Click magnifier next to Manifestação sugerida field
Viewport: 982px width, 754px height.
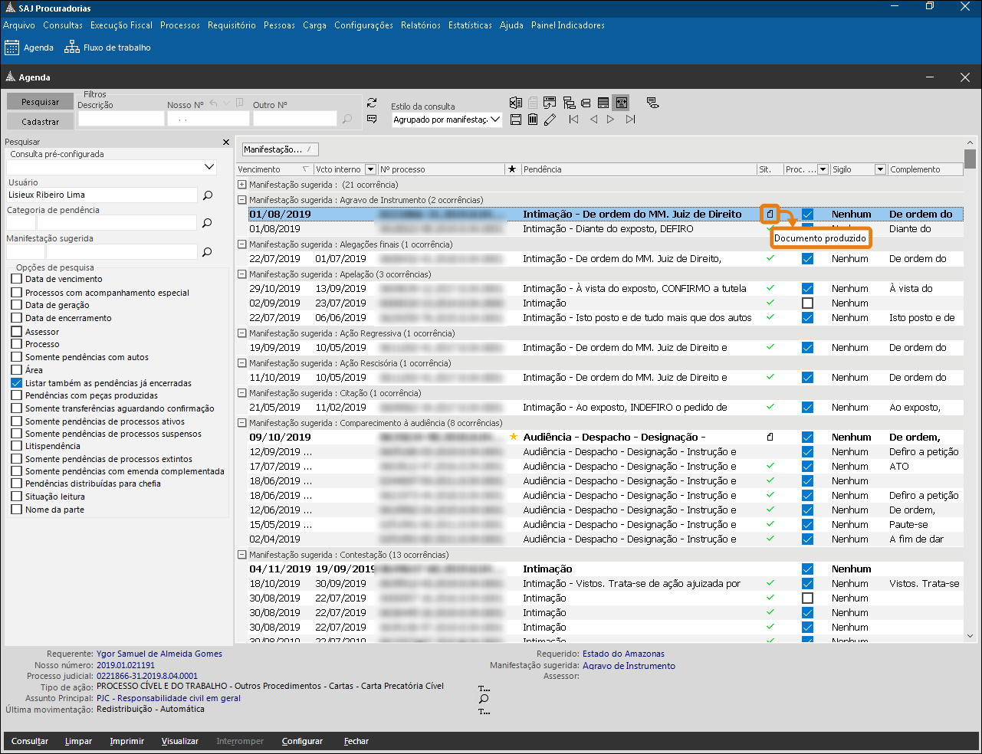(207, 251)
